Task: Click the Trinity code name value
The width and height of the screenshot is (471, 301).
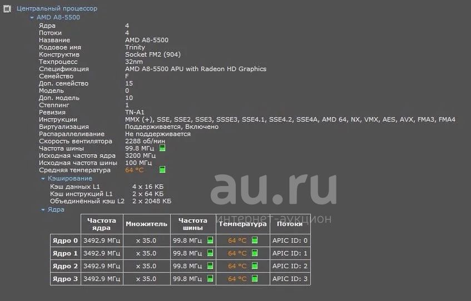Action: point(135,47)
